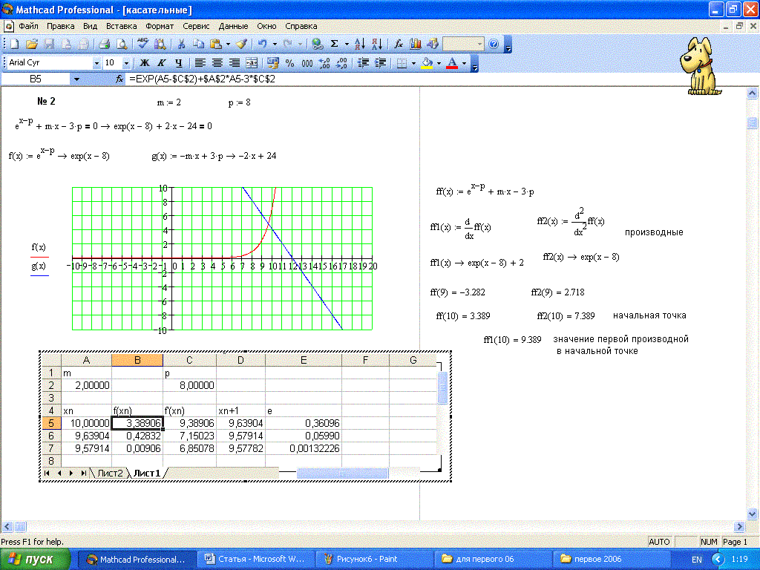Click the Print icon in the toolbar
Image resolution: width=760 pixels, height=570 pixels.
point(105,45)
